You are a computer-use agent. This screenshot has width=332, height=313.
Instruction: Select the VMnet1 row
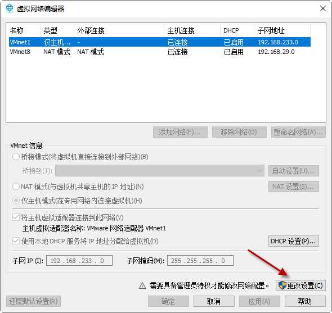160,42
